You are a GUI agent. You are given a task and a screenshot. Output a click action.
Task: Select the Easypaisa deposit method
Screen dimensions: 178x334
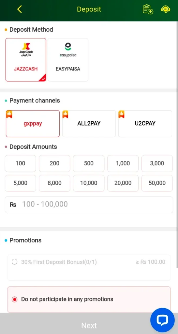click(68, 60)
